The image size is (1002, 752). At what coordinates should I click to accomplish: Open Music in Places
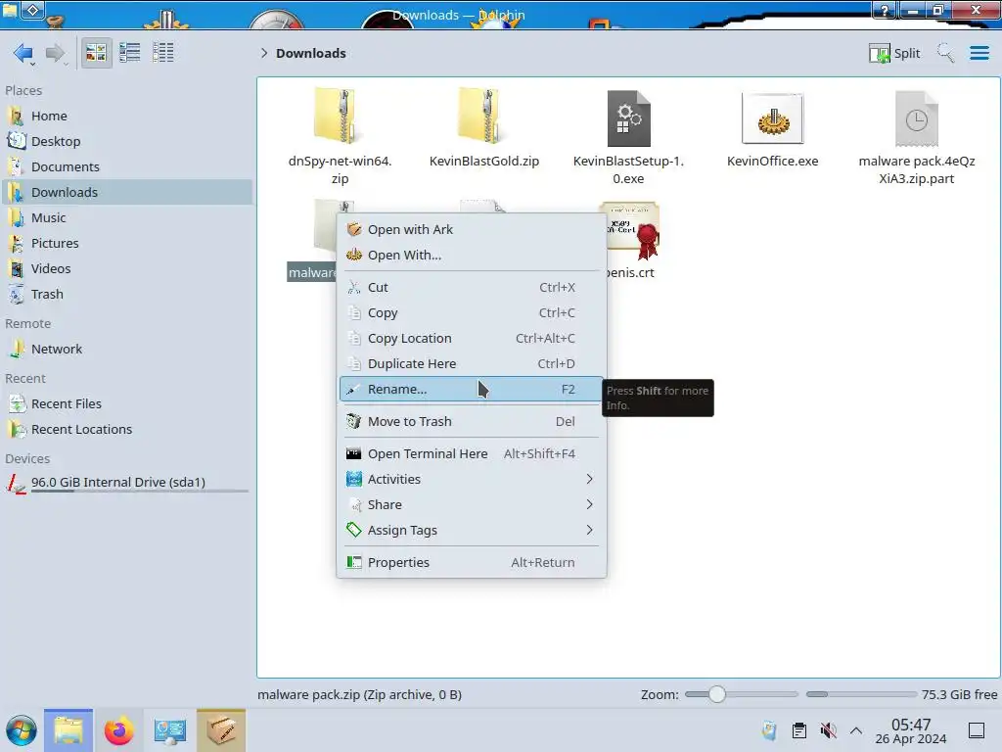click(x=126, y=218)
